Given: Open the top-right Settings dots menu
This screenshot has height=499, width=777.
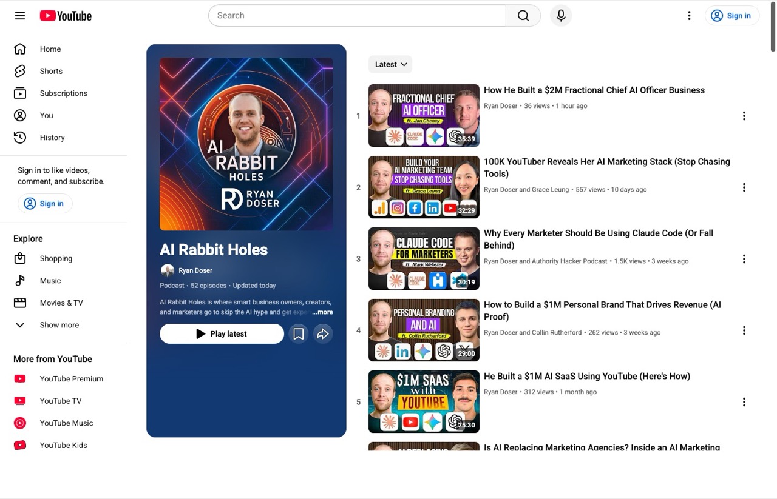Looking at the screenshot, I should (689, 16).
